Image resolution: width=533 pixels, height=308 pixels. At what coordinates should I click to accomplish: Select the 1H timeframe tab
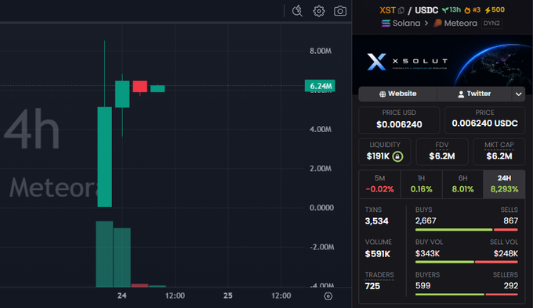tap(421, 184)
